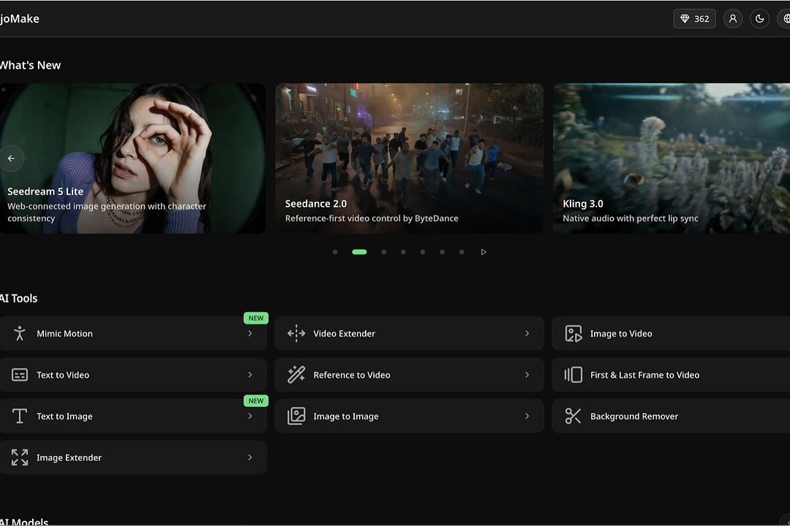The image size is (790, 526).
Task: Click the Image to Video icon
Action: tap(573, 333)
